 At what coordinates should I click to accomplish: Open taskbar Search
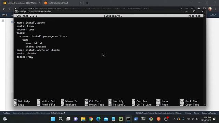[x=61, y=119]
